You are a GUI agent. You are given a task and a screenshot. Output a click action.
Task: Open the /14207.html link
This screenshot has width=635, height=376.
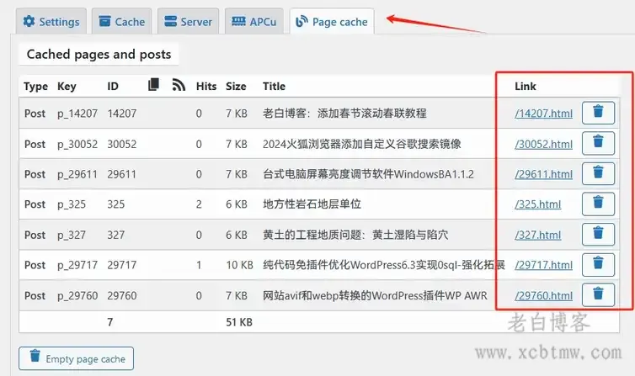543,114
